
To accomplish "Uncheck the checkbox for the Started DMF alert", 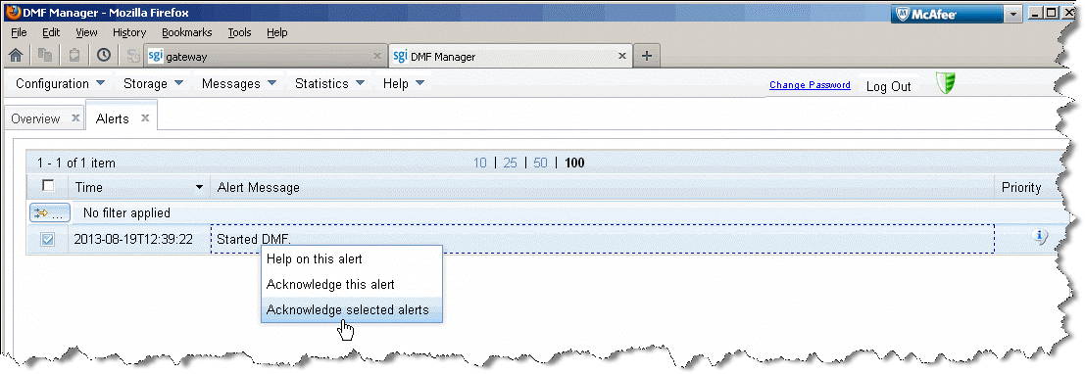I will coord(48,239).
